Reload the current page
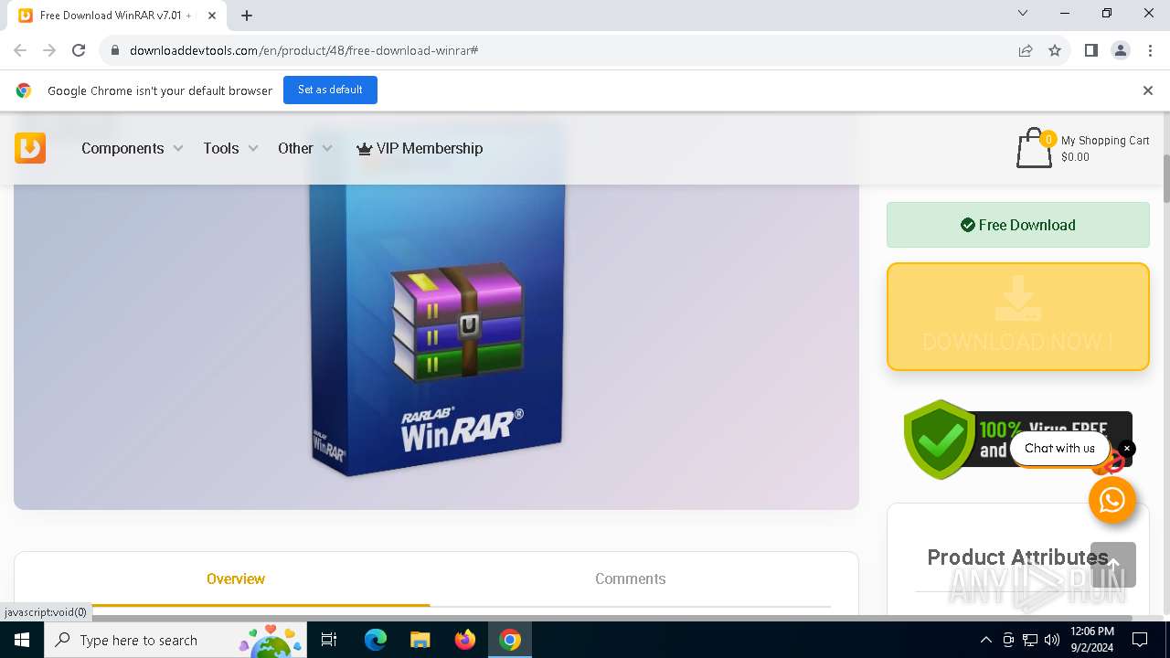 tap(79, 50)
